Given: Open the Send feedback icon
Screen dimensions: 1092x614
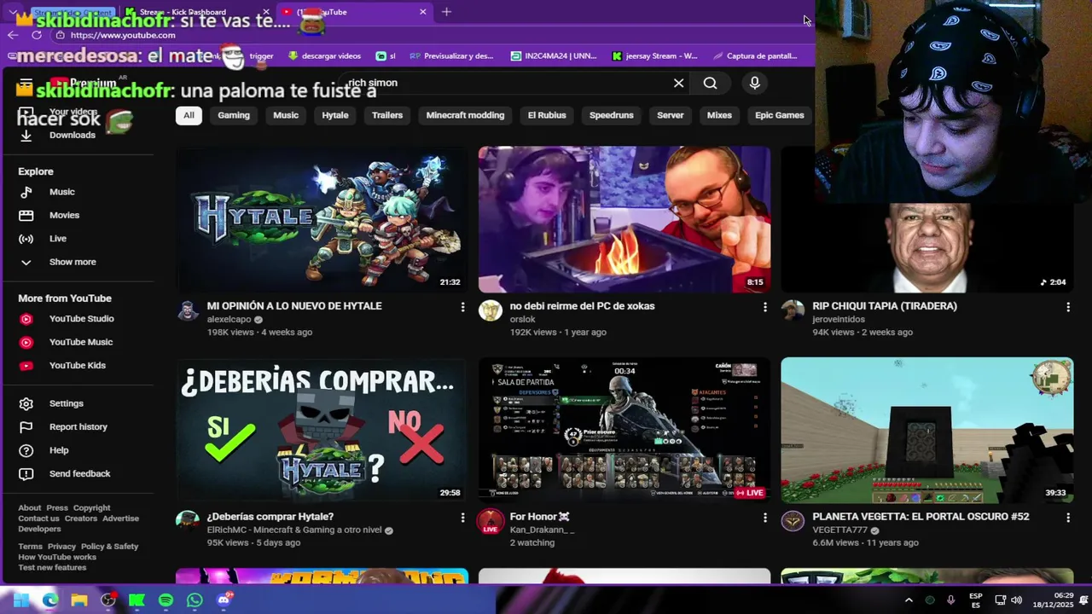Looking at the screenshot, I should pyautogui.click(x=26, y=474).
